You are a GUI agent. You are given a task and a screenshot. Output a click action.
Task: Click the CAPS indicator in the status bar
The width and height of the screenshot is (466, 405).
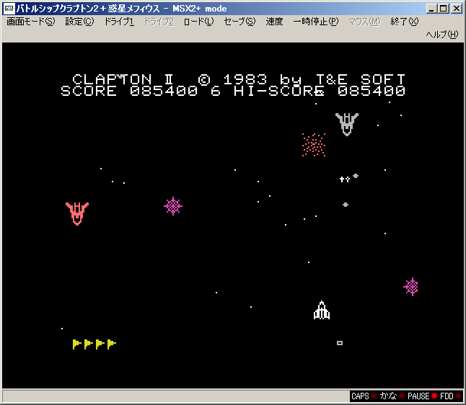point(361,396)
